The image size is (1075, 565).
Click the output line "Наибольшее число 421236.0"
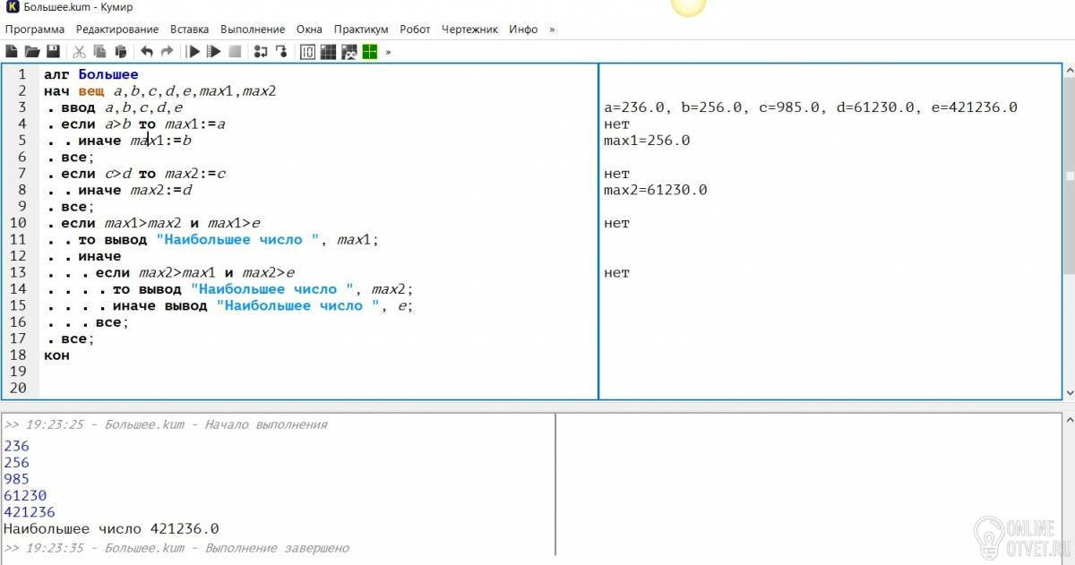111,529
